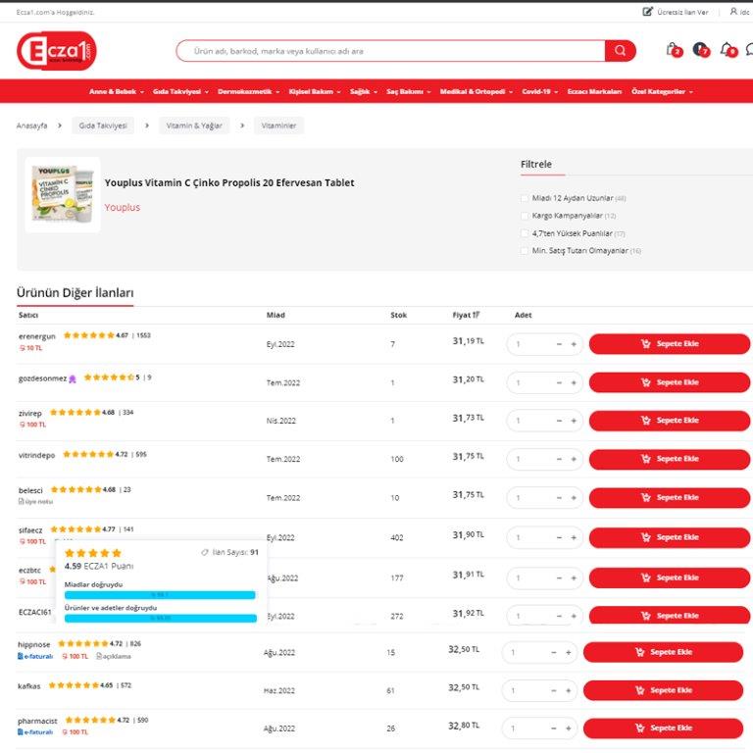Expand the Dermokozmetik menu

click(x=248, y=91)
